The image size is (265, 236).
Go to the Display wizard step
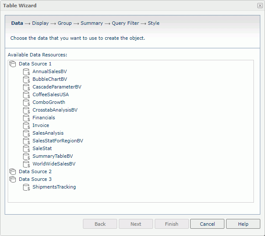pos(41,23)
